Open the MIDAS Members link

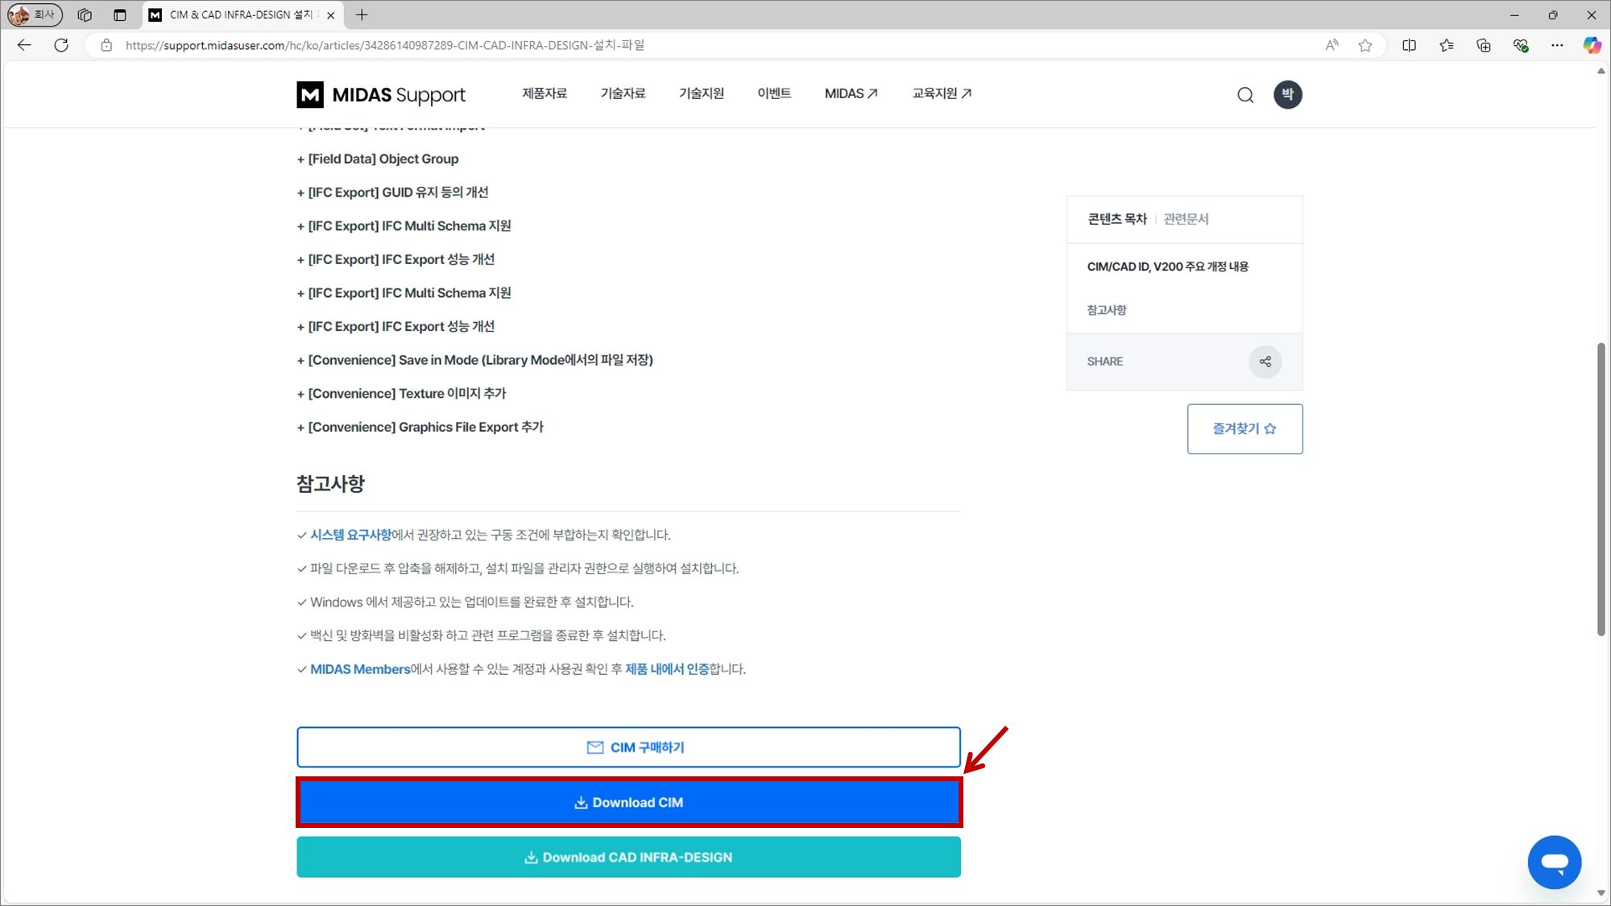(360, 669)
